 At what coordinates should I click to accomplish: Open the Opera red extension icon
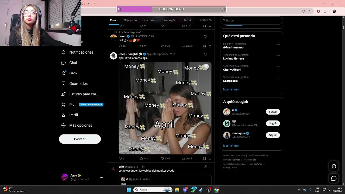[x=318, y=11]
